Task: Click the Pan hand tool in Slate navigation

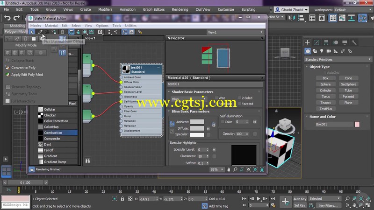Action: (229, 169)
